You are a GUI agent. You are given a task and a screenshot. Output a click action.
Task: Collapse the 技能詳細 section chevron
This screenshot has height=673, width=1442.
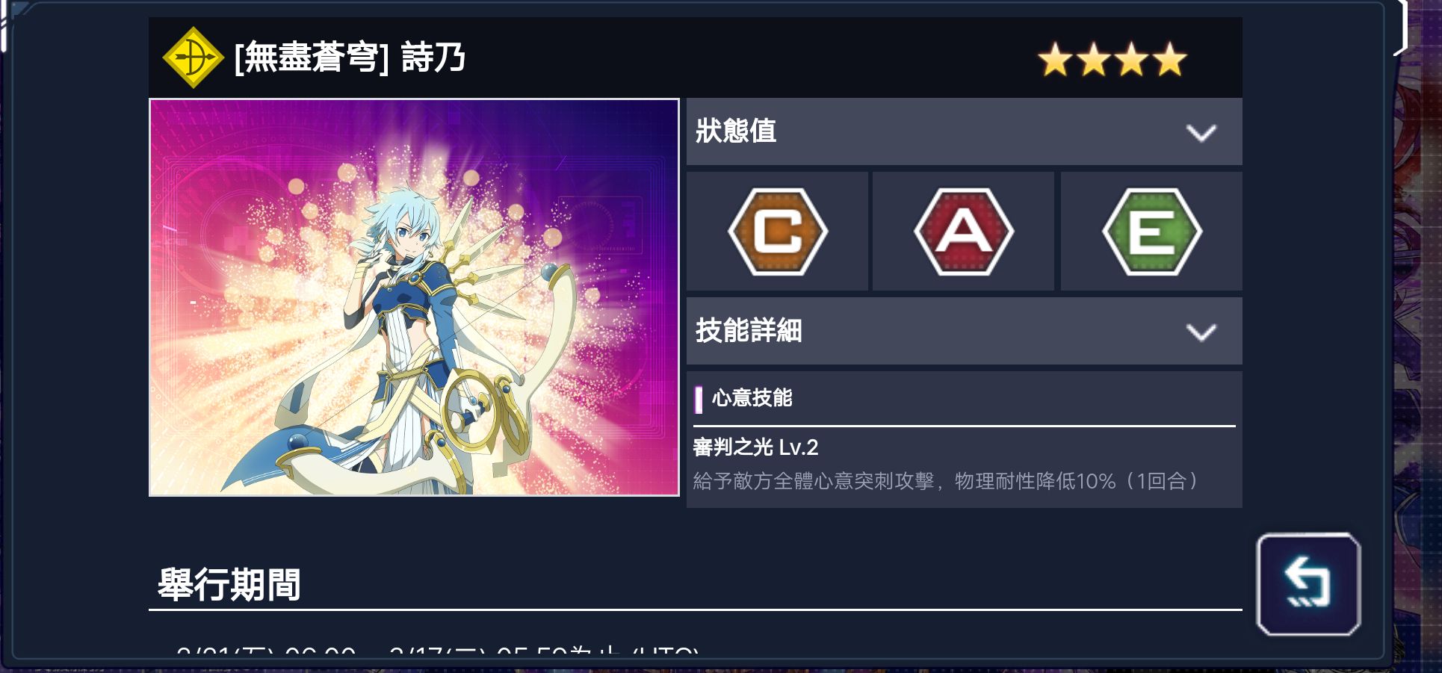click(1201, 332)
